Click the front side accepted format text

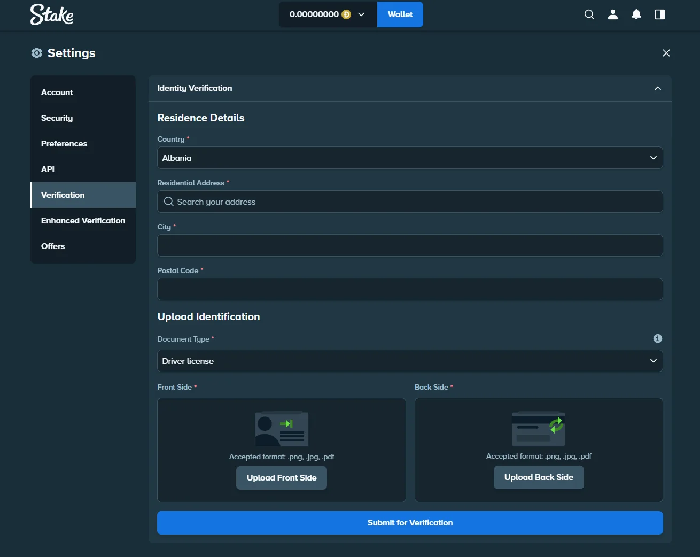(282, 457)
